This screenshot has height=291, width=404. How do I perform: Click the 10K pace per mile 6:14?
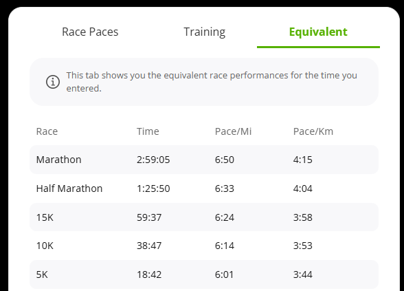coord(225,246)
